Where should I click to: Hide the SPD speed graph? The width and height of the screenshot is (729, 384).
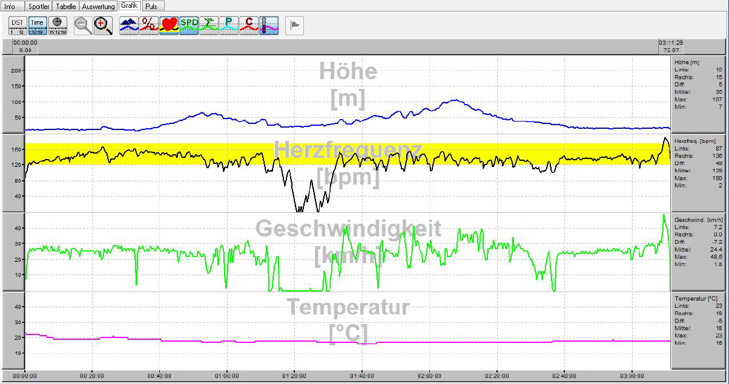pos(189,25)
